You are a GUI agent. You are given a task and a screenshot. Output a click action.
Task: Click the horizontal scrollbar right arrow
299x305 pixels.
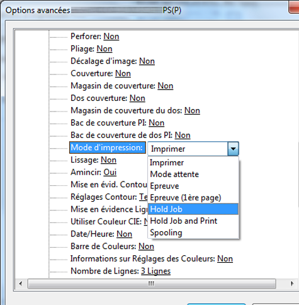(292, 284)
